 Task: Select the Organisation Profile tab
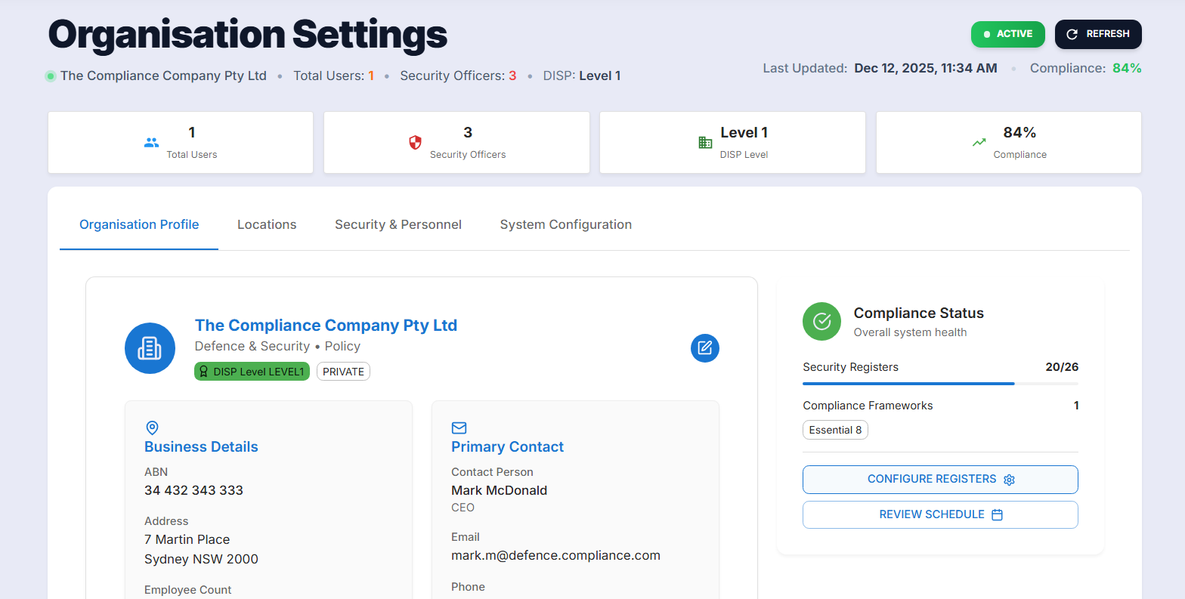[x=139, y=224]
